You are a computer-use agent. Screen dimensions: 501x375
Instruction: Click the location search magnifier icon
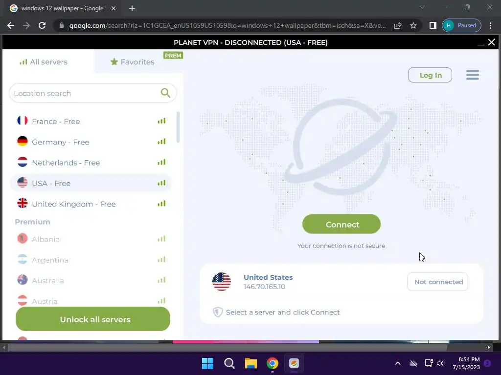[x=165, y=93]
